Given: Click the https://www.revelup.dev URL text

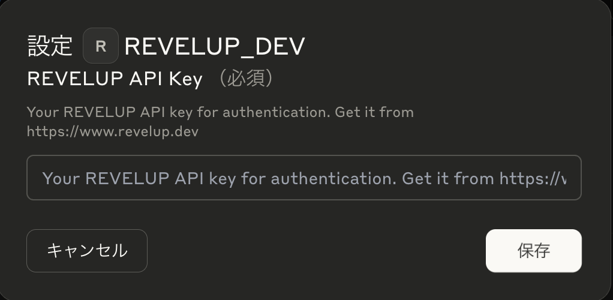Looking at the screenshot, I should 113,132.
